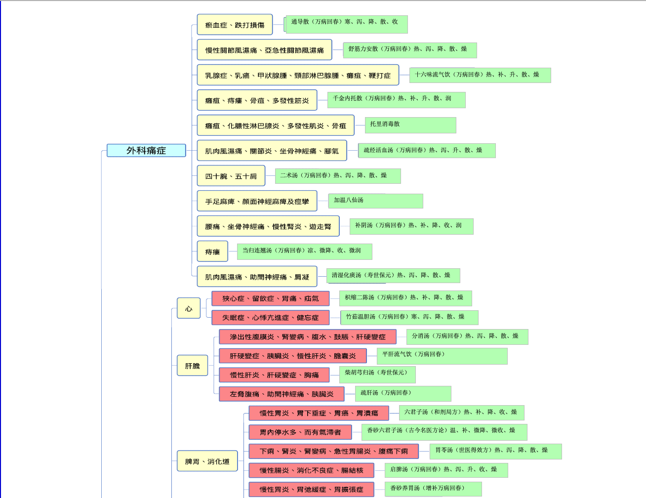
Task: Select the 平肝流气饮 green note
Action: click(x=442, y=356)
